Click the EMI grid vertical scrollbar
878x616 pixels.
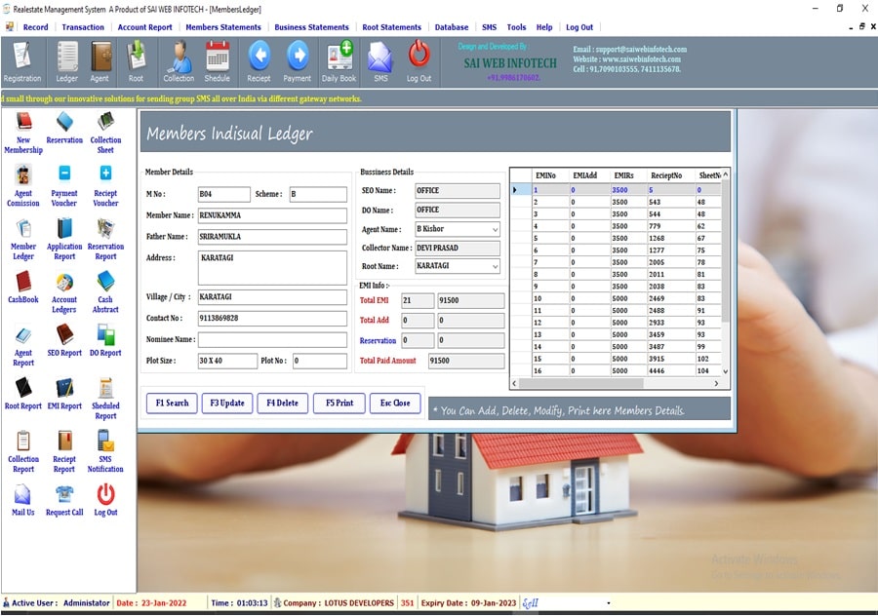725,273
